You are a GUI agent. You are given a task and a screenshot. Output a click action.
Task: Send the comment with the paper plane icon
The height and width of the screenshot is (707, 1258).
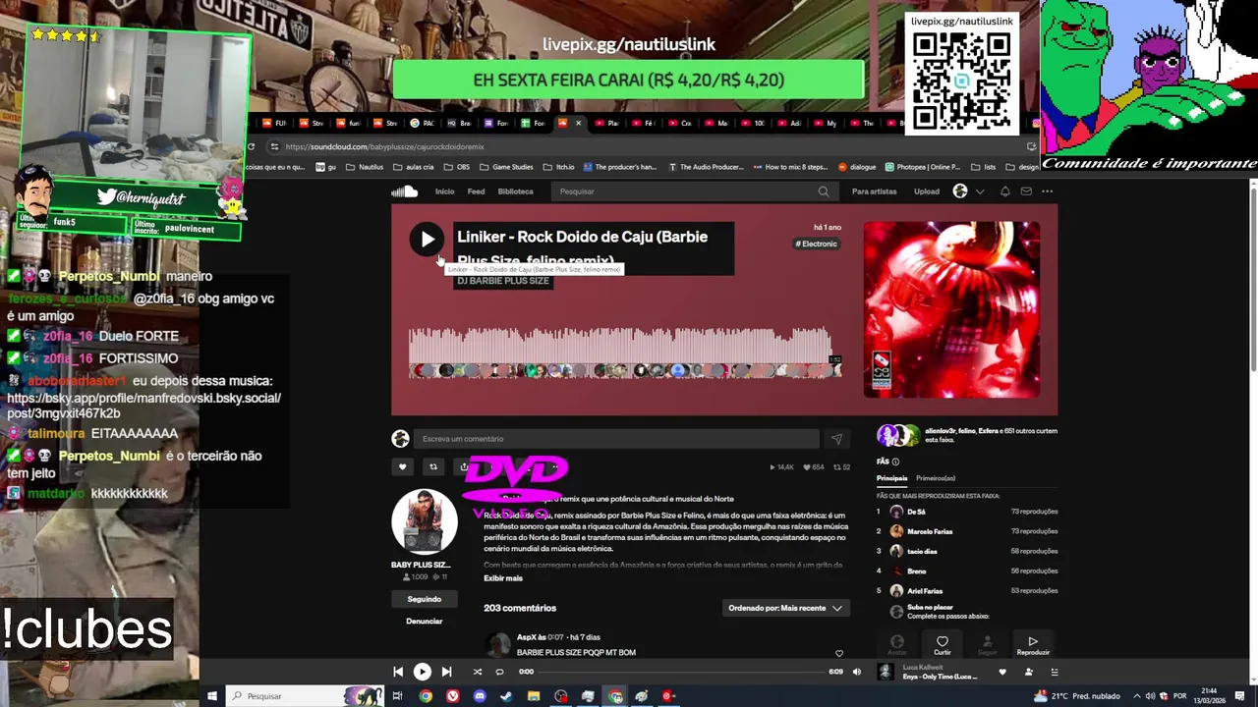click(x=836, y=439)
